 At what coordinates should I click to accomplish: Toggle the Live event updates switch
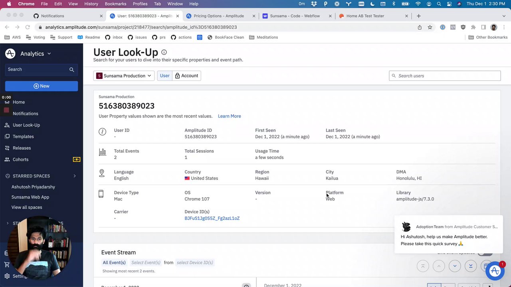point(485,253)
